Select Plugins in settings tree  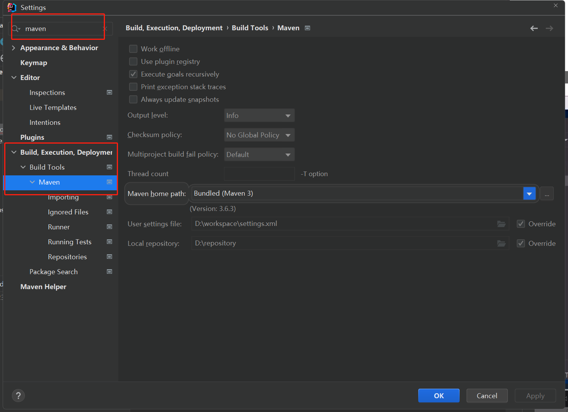(x=32, y=137)
